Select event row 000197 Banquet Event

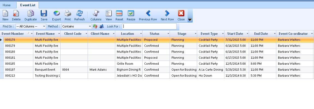click(45, 70)
